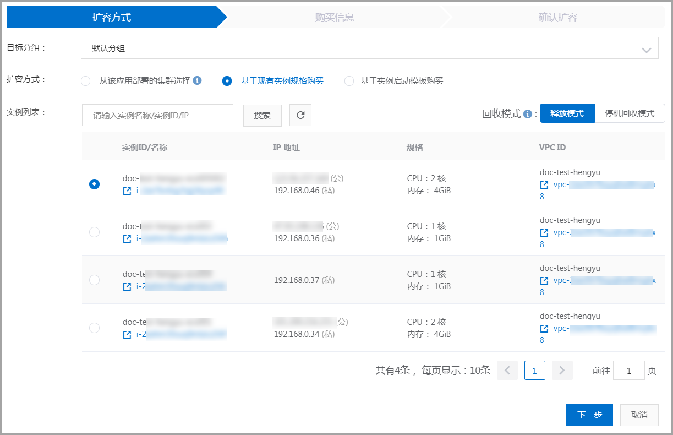Viewport: 673px width, 435px height.
Task: Open VPC external link icon in 192.168.0.37 row
Action: point(544,281)
